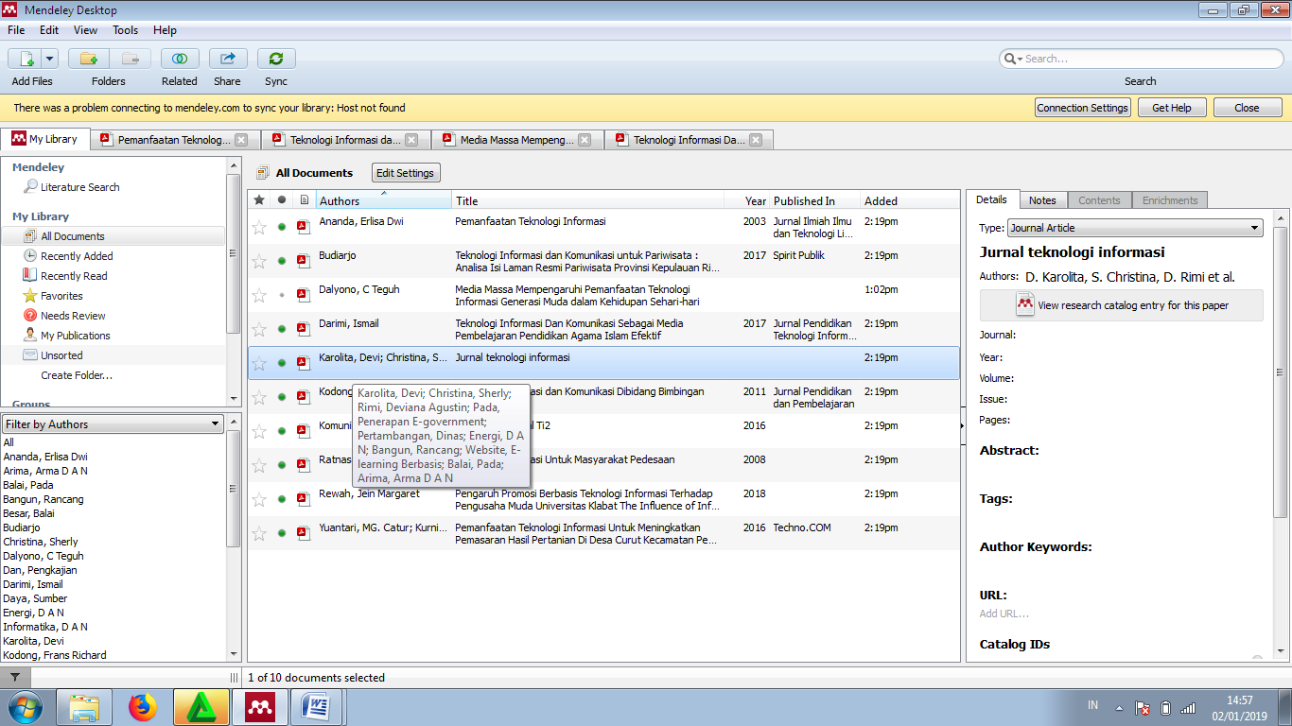Open Firefox from the Windows taskbar
1292x726 pixels.
coord(143,706)
